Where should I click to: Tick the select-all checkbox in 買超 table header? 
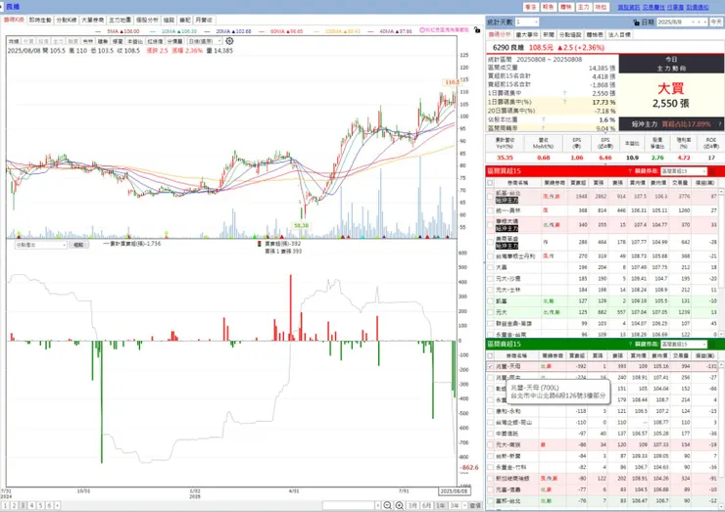coord(490,182)
